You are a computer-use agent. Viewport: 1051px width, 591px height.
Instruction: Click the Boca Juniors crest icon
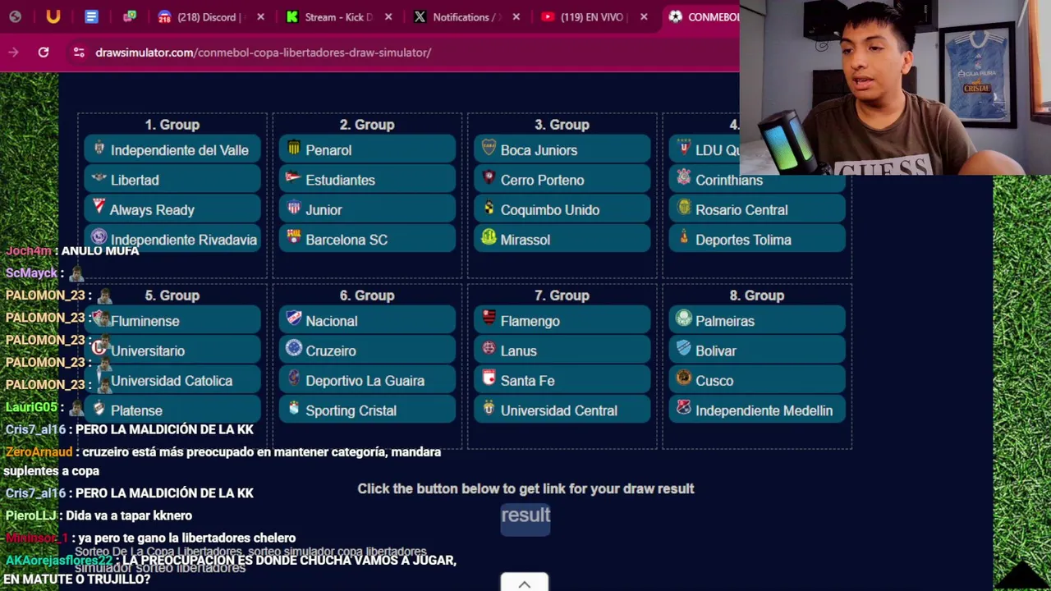coord(489,149)
